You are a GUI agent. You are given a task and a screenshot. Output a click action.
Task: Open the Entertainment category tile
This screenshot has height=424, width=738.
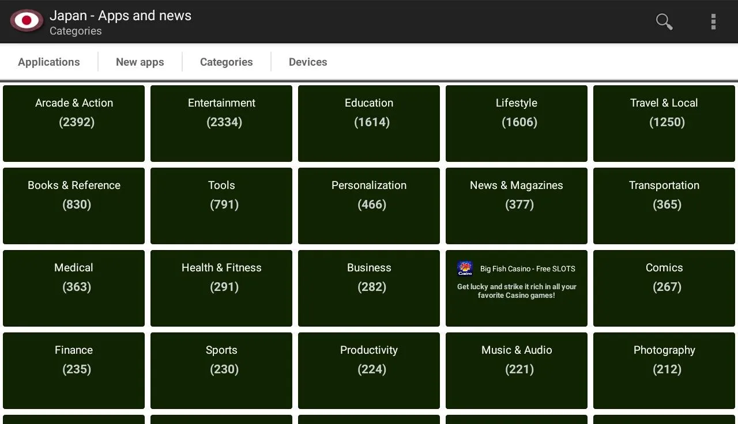click(x=221, y=123)
